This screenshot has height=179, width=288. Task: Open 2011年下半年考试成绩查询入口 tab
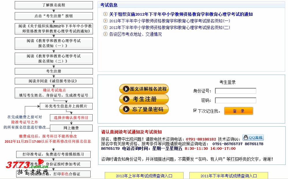point(229,176)
